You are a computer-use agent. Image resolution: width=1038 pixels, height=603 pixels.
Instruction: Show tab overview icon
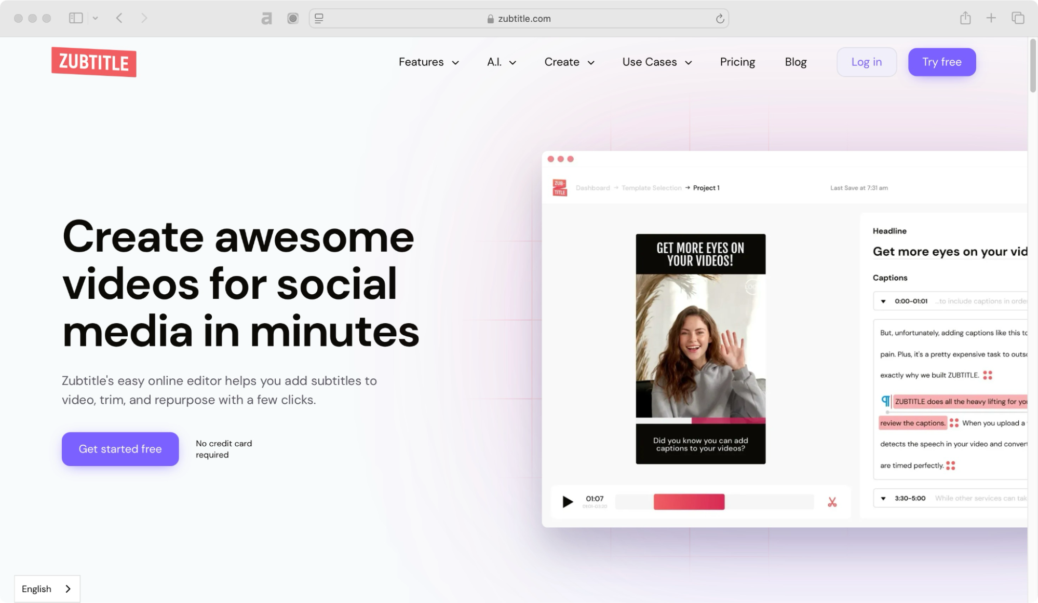pos(1018,18)
